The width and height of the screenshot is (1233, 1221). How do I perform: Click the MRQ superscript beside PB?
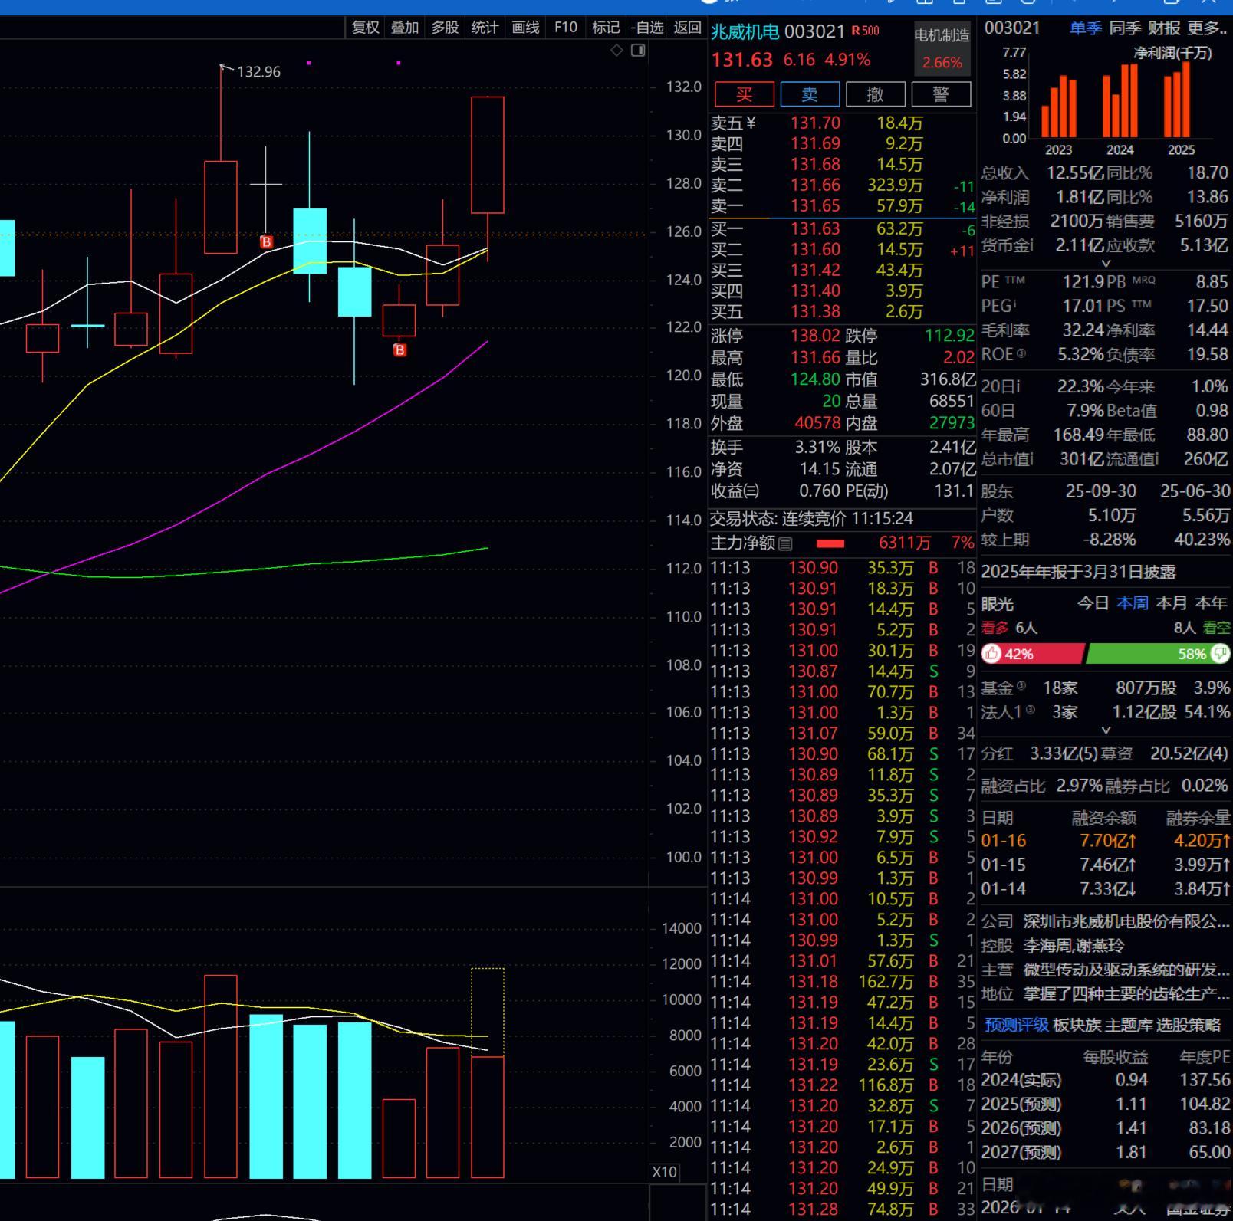click(x=1143, y=280)
